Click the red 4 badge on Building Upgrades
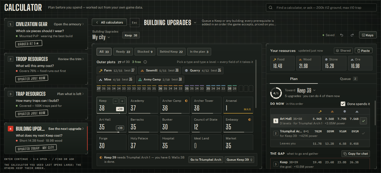The image size is (381, 173). click(x=10, y=129)
